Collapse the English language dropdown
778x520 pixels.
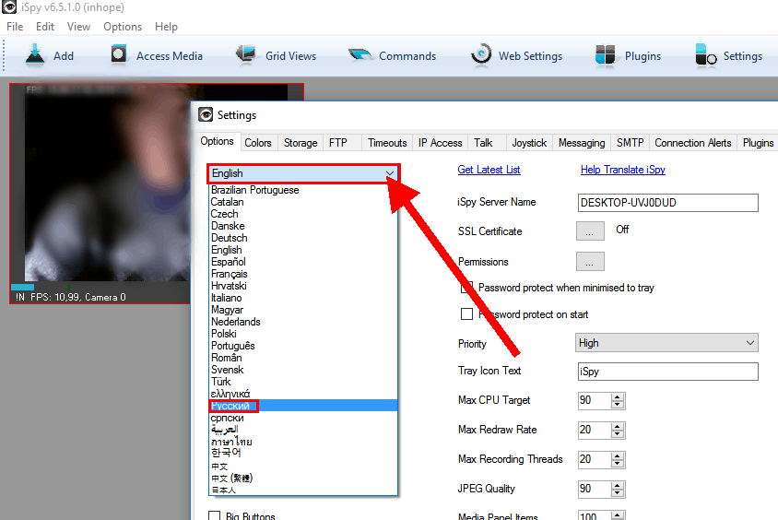pyautogui.click(x=390, y=173)
